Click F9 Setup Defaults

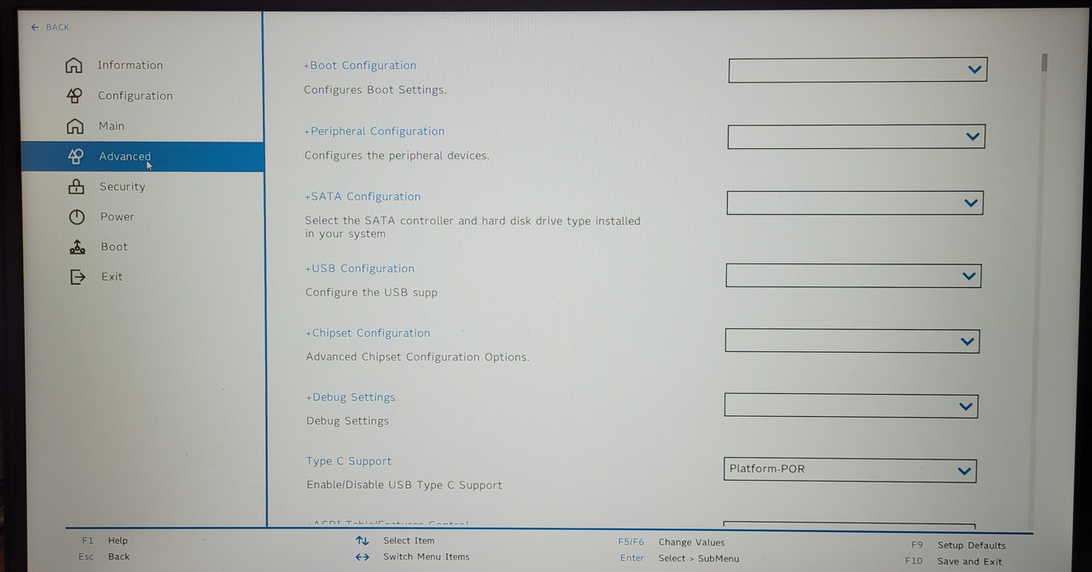pyautogui.click(x=958, y=546)
